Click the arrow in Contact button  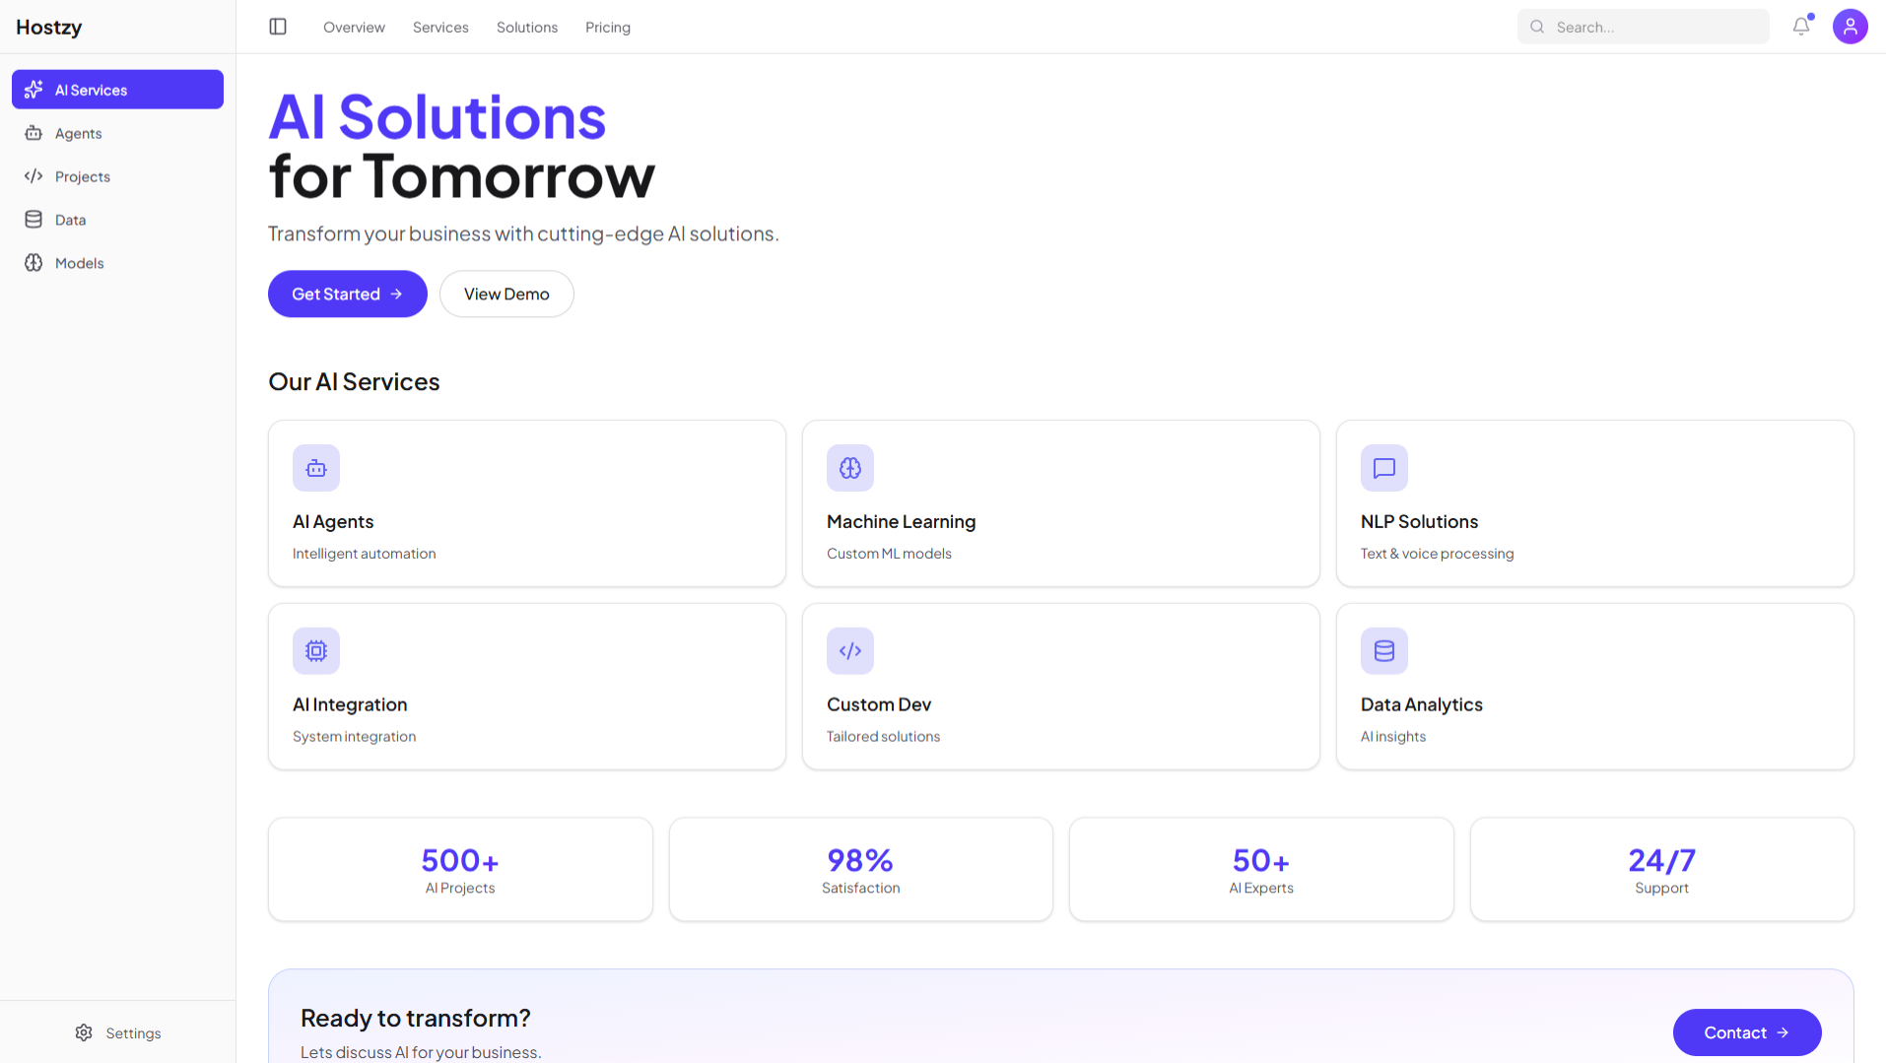coord(1783,1032)
